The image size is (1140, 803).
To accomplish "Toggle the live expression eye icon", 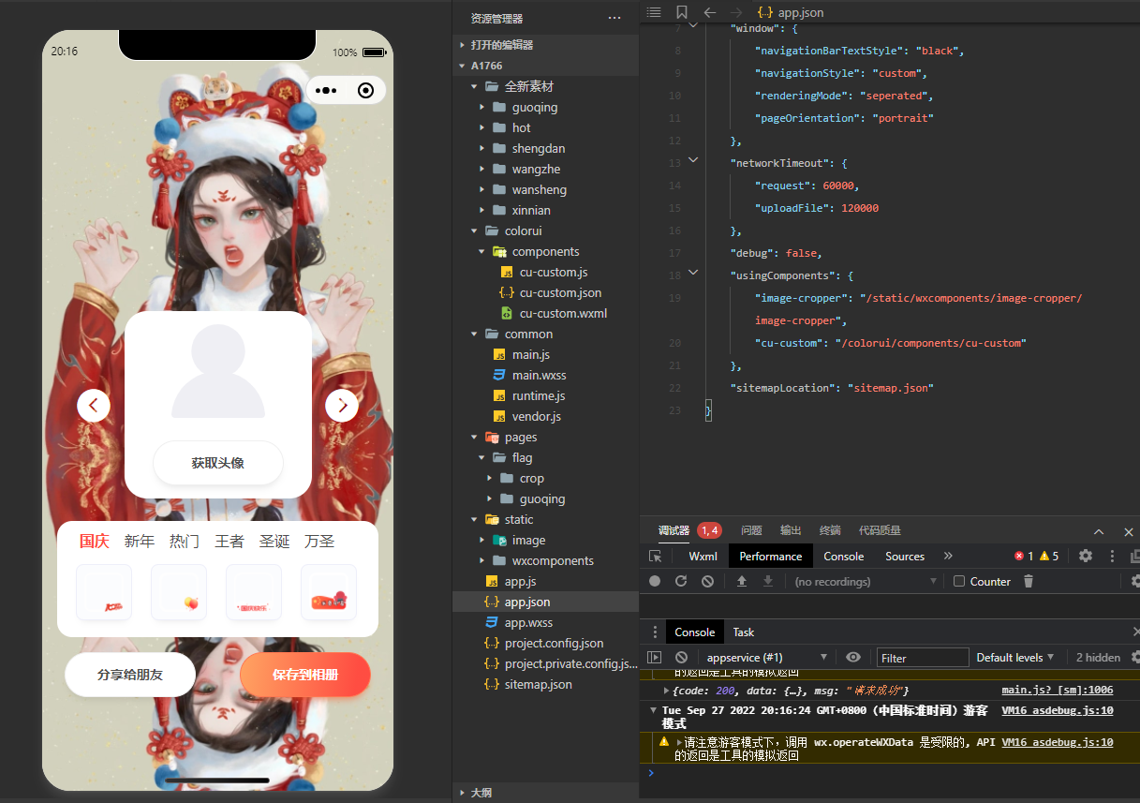I will point(853,658).
